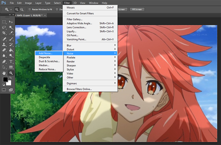This screenshot has height=145, width=221.
Task: Switch to the Layer 1 document tab
Action: click(30, 15)
